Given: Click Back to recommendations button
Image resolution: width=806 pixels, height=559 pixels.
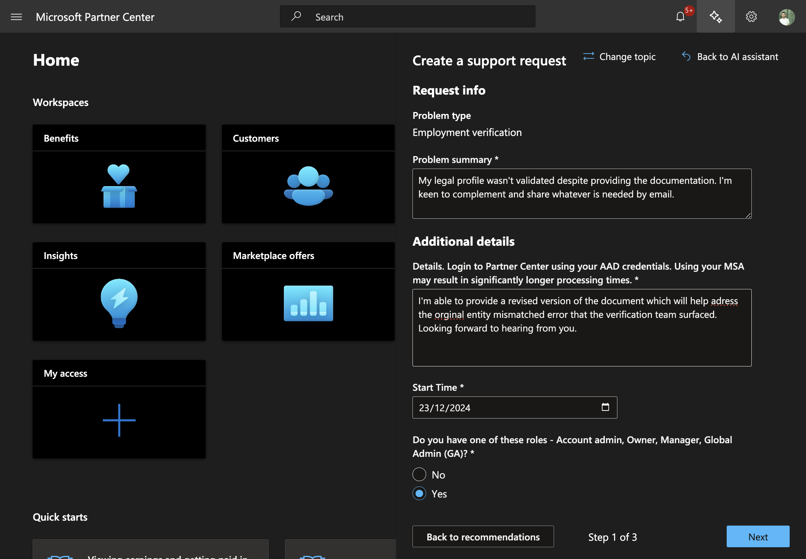Looking at the screenshot, I should point(483,537).
